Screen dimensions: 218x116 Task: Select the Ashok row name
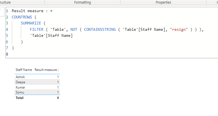point(20,77)
